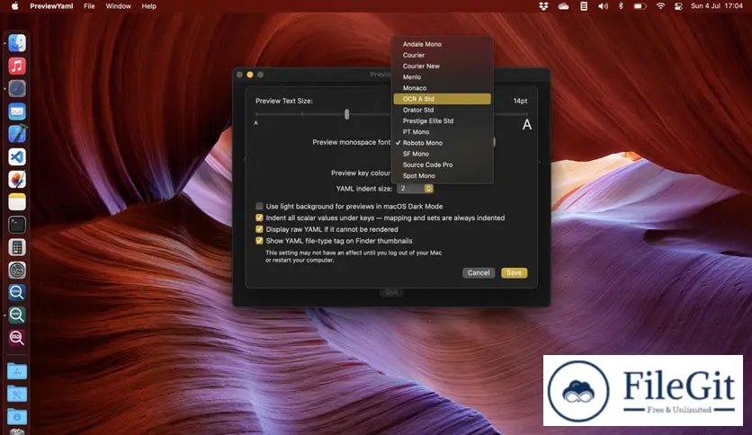Open Control Centre in the menu bar

(678, 6)
